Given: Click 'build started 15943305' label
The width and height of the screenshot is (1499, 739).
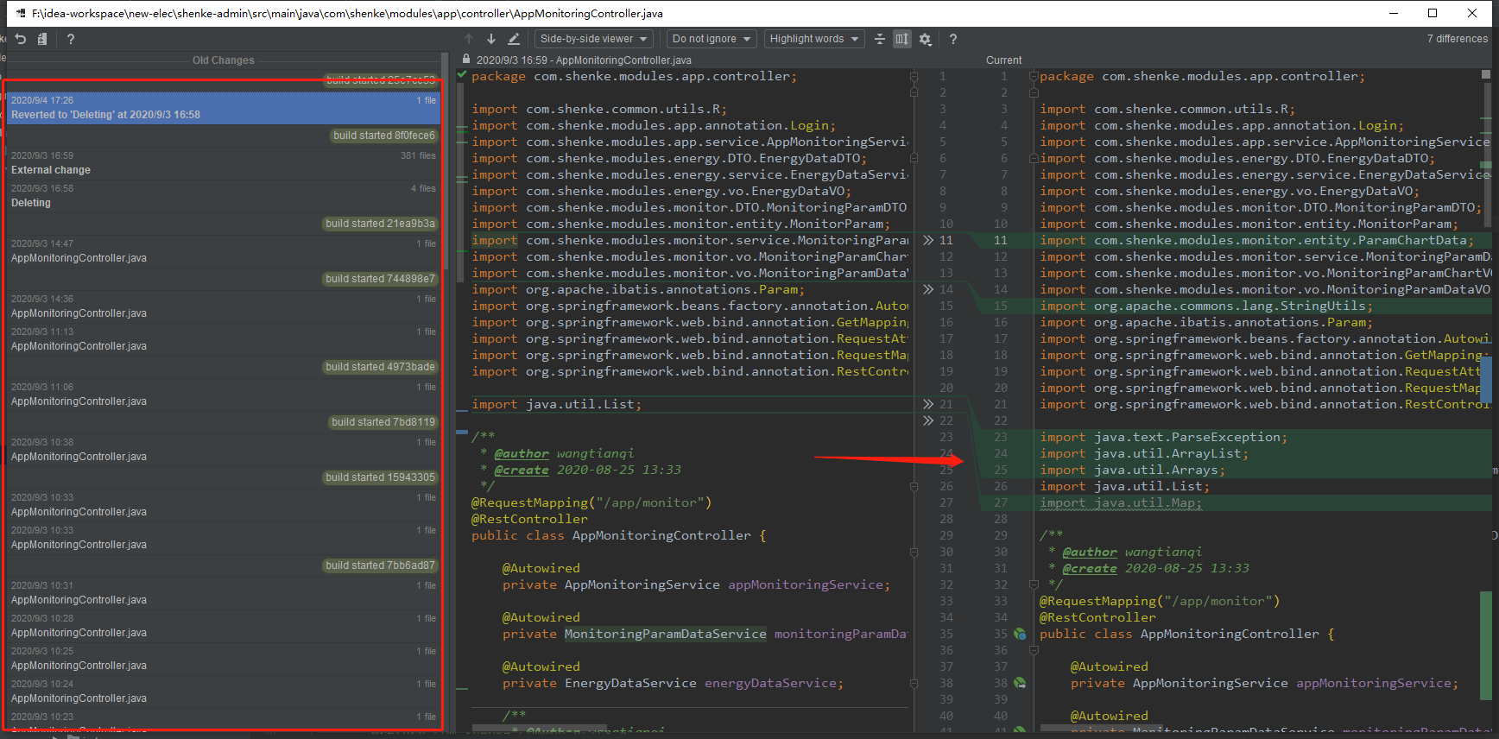Looking at the screenshot, I should click(380, 477).
